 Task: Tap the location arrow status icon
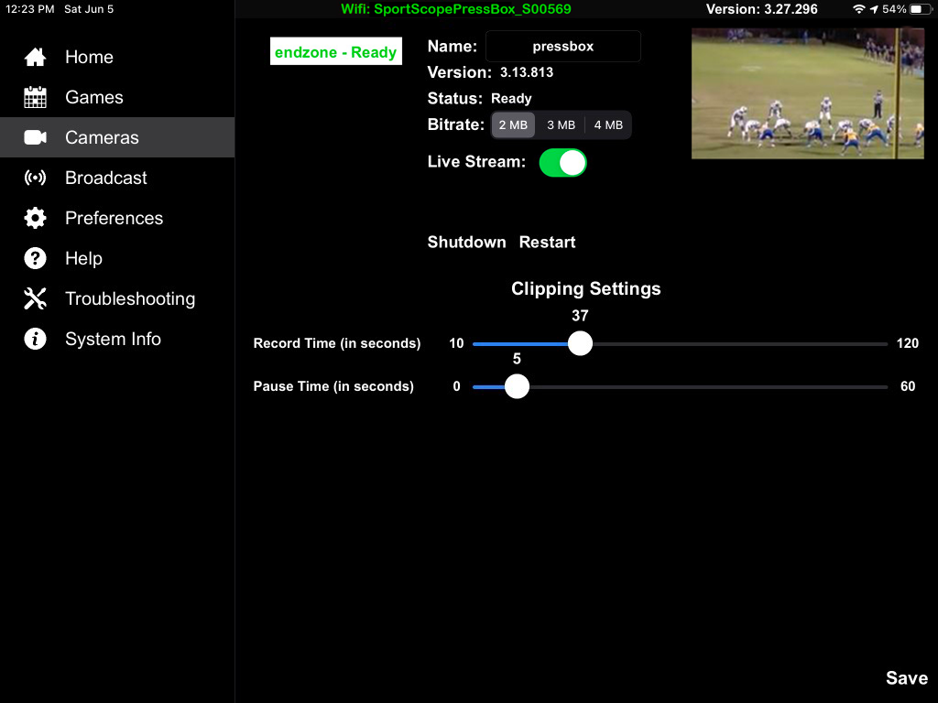pos(874,9)
